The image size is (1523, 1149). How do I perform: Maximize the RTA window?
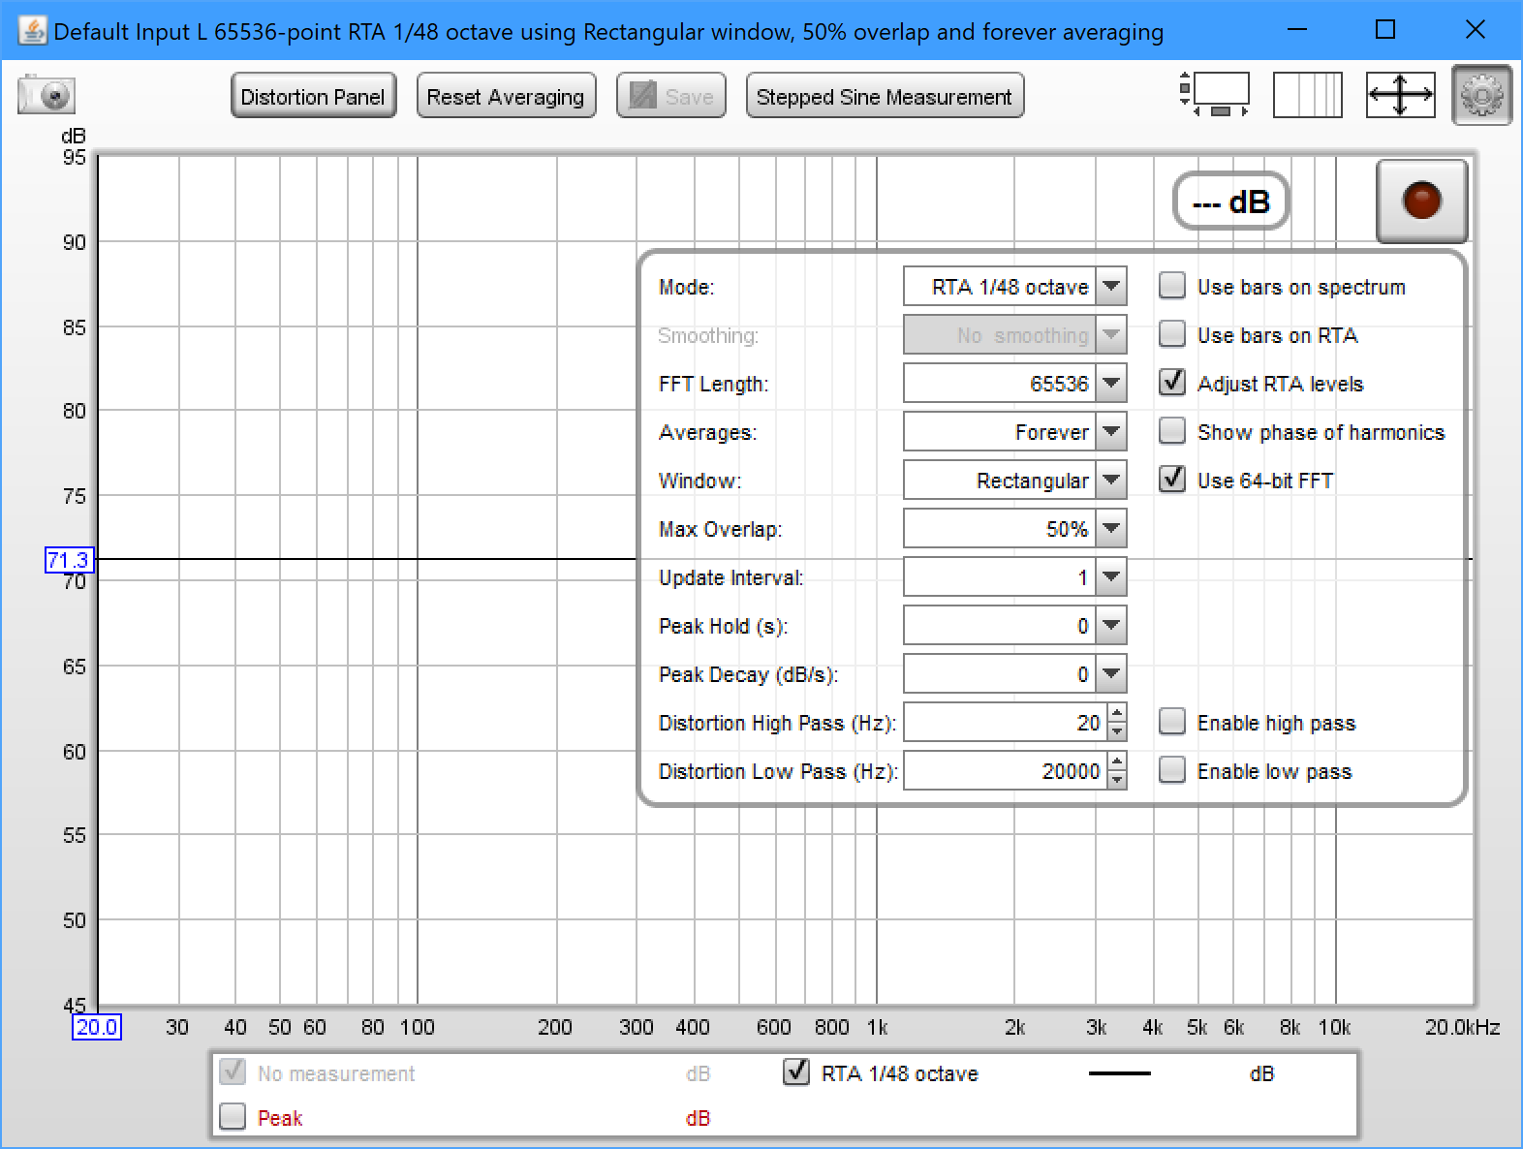(x=1385, y=30)
